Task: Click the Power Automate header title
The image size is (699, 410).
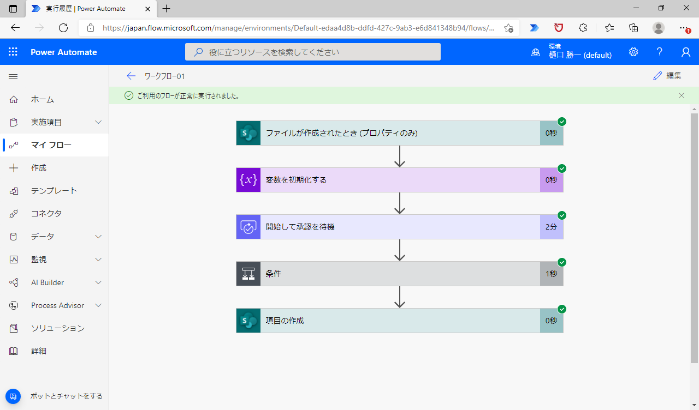Action: (64, 52)
